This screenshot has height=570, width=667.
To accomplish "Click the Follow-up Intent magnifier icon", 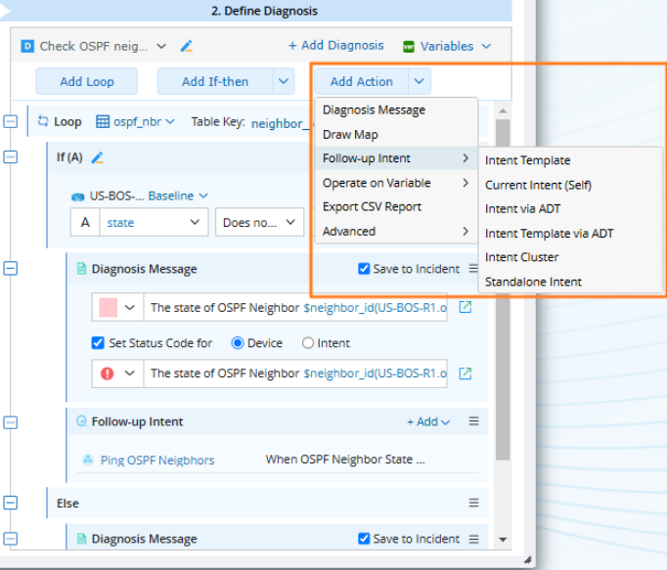I will point(81,421).
